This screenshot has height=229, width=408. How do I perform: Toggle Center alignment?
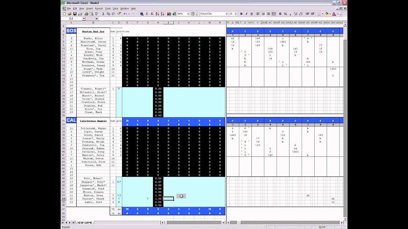(263, 14)
